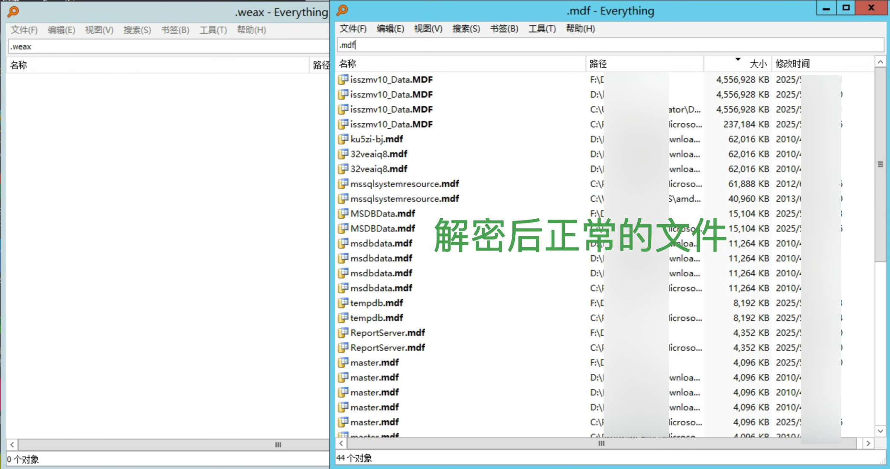Click the Everything search icon in .weax window title
Screen dimensions: 890x469
click(x=13, y=12)
